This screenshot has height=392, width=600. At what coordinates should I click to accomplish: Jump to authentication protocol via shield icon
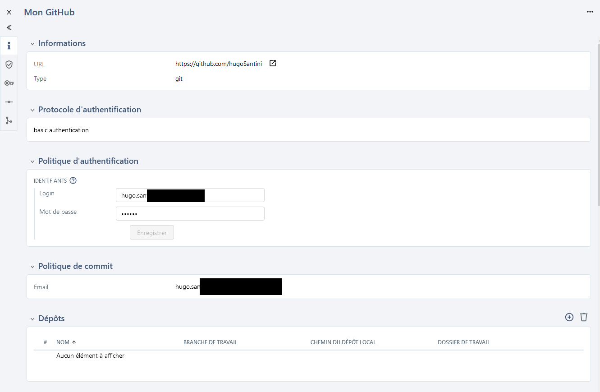point(9,65)
